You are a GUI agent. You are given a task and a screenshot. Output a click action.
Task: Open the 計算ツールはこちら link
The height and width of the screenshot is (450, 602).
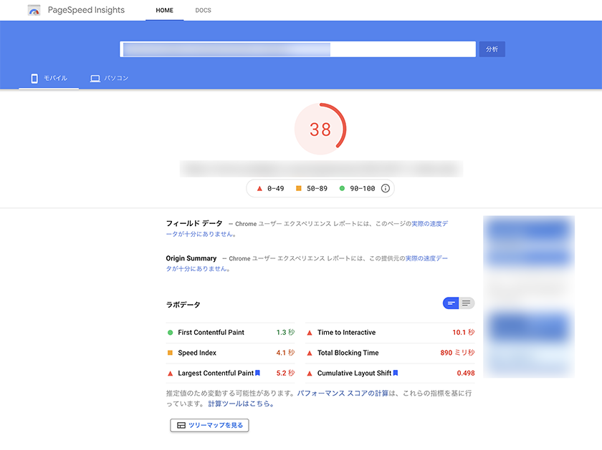241,403
